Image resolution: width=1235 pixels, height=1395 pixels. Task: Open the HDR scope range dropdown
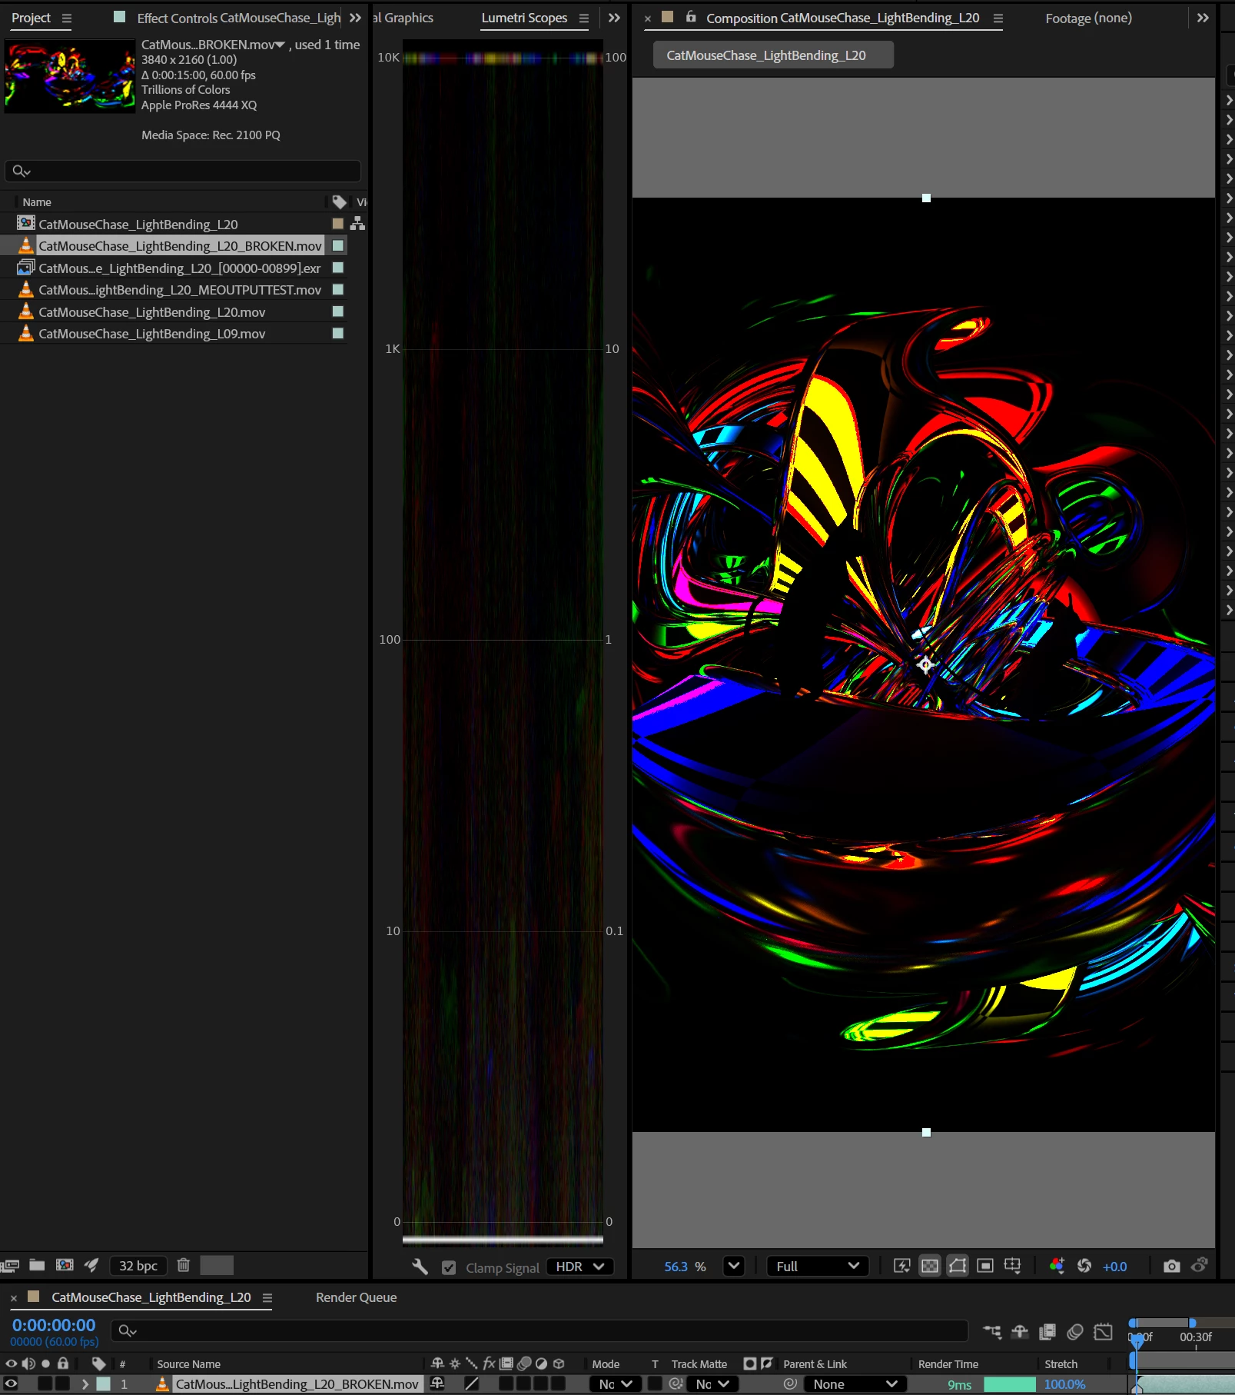click(579, 1267)
